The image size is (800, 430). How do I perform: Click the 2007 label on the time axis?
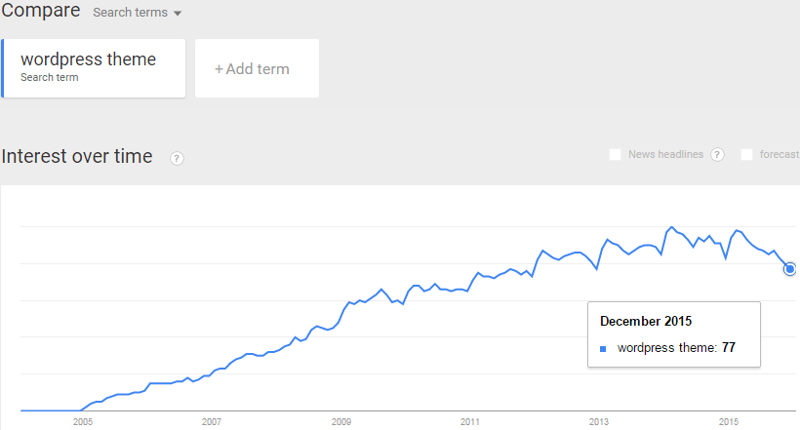(211, 422)
